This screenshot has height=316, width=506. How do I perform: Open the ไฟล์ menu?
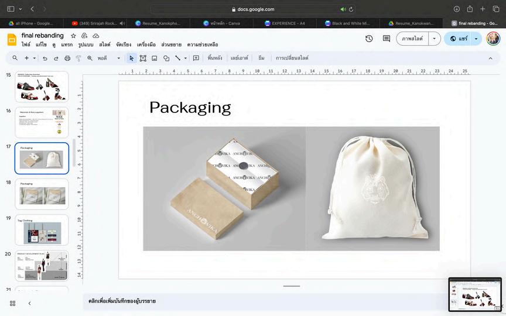click(x=26, y=44)
